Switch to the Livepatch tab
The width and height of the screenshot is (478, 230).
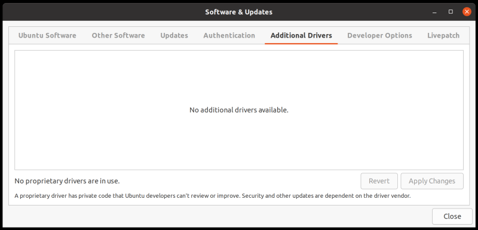(x=443, y=35)
